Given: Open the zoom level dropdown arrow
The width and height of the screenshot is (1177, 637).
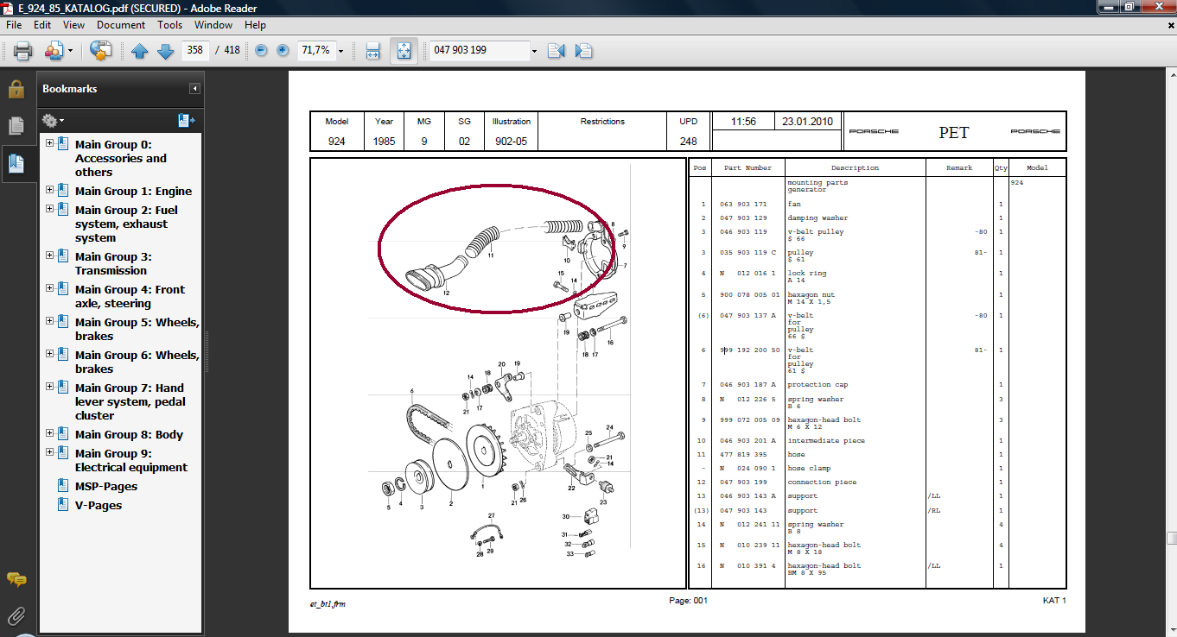Looking at the screenshot, I should 341,51.
